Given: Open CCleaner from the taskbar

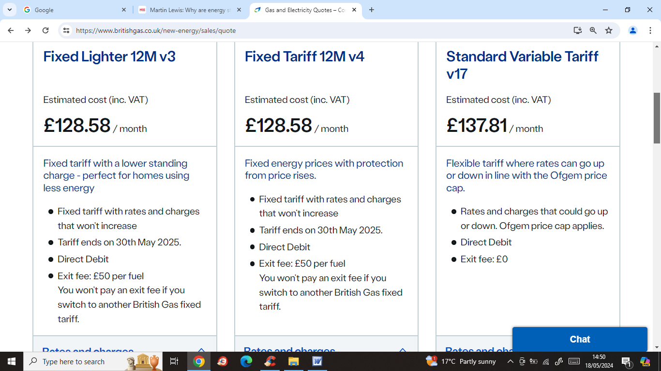Looking at the screenshot, I should coord(270,361).
